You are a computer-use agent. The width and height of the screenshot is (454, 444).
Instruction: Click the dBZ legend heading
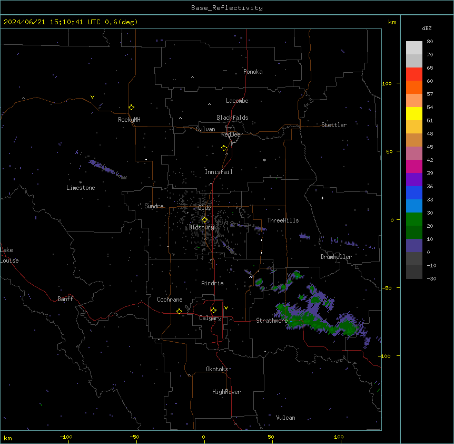click(x=427, y=28)
